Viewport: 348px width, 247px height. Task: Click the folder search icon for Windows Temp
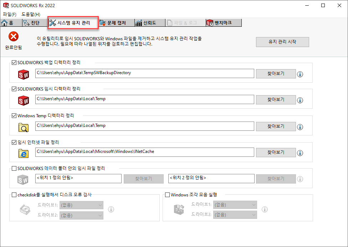24,127
